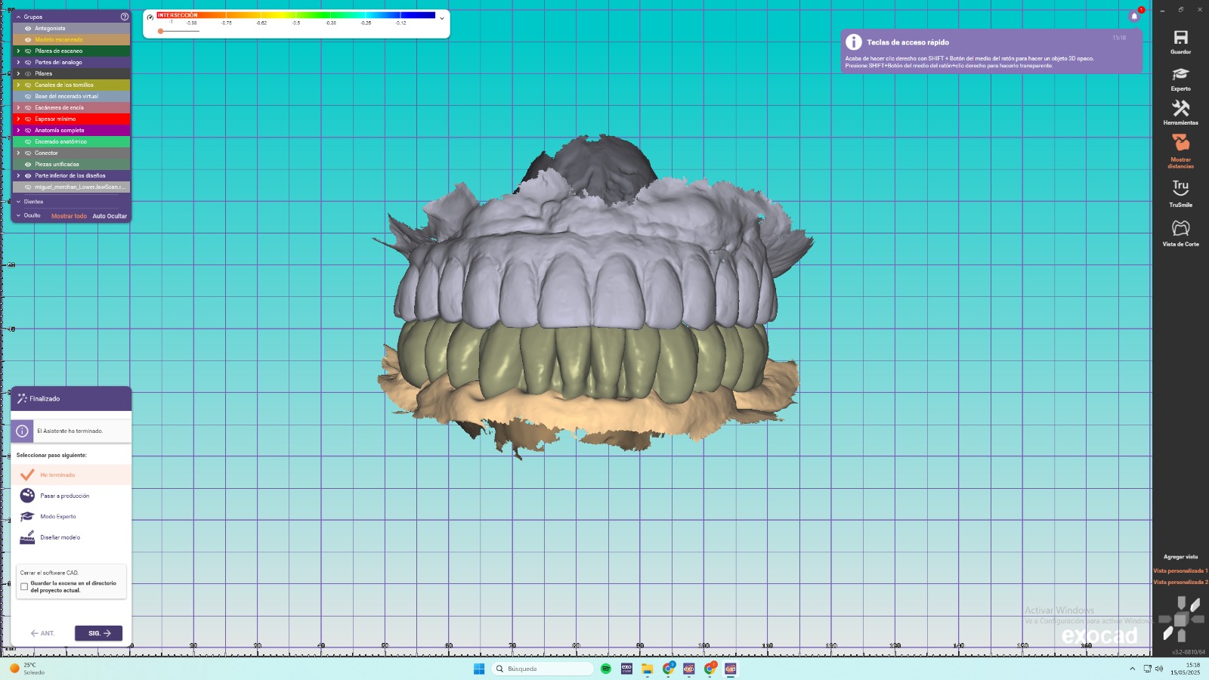Click the Experto icon in right sidebar

coord(1180,74)
